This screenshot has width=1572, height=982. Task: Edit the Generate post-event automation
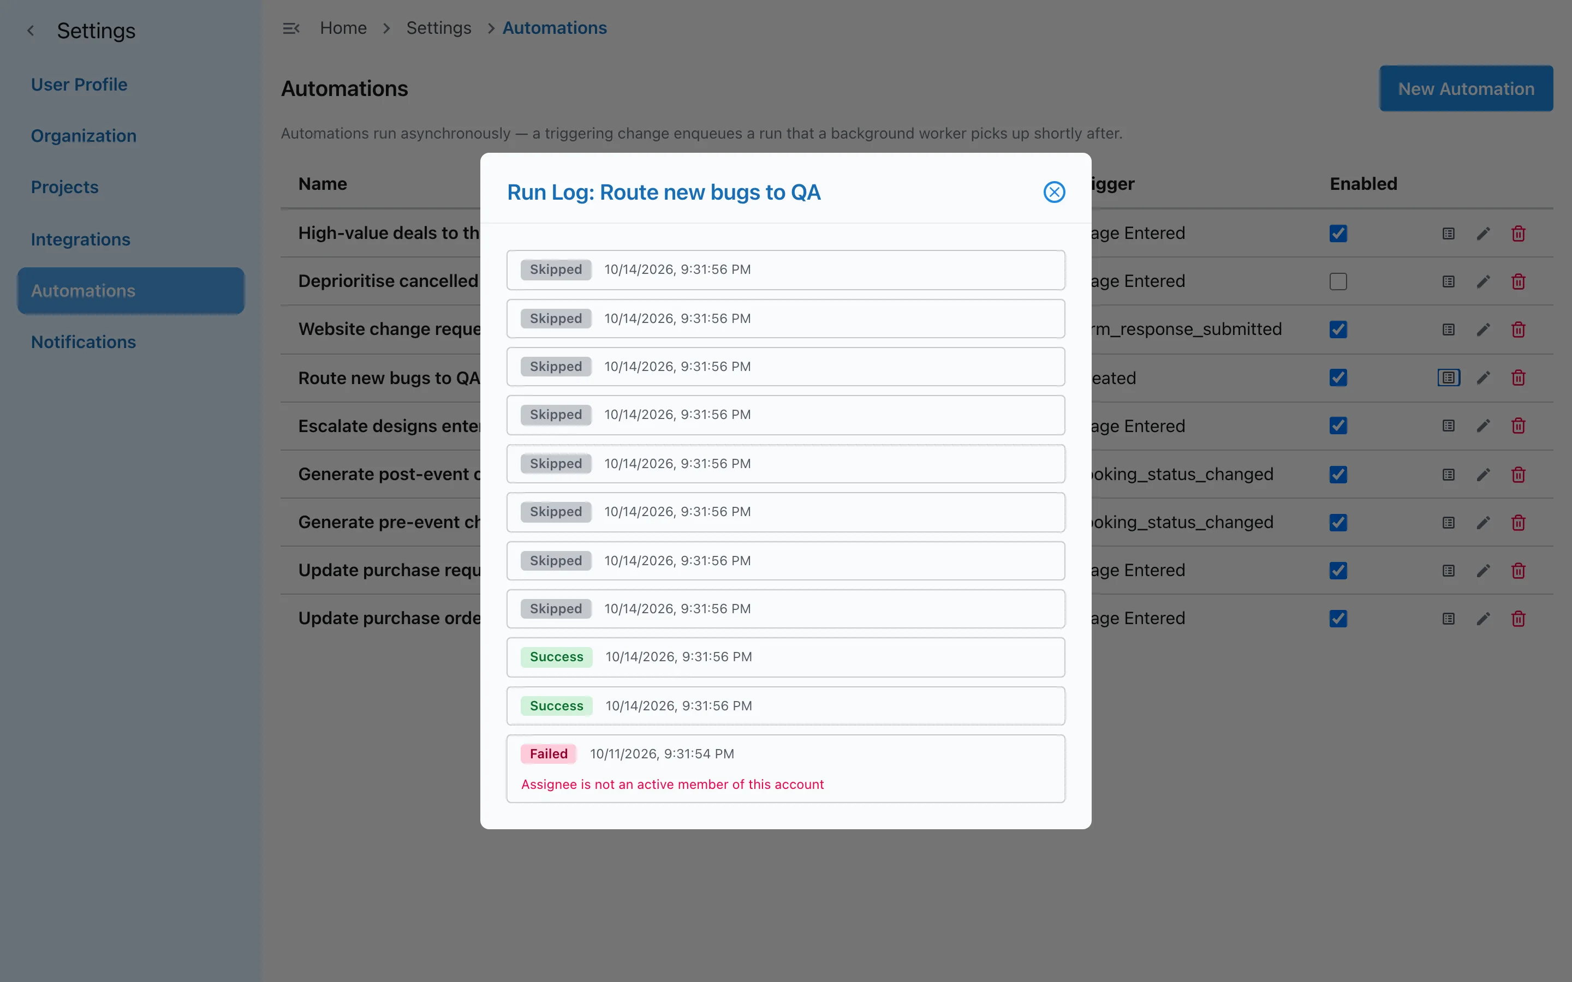coord(1483,475)
